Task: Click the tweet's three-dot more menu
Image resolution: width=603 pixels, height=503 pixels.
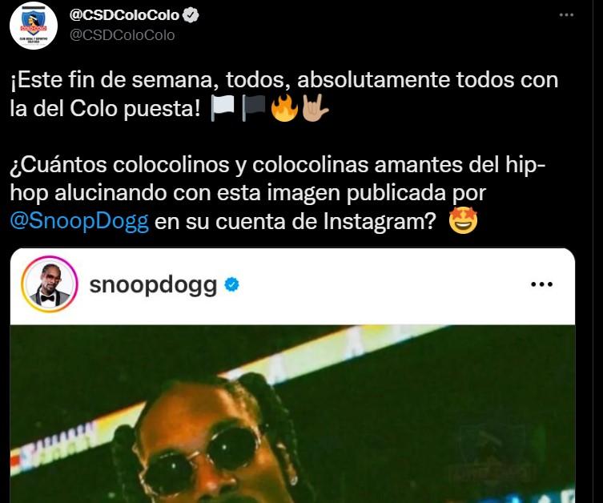Action: point(566,15)
